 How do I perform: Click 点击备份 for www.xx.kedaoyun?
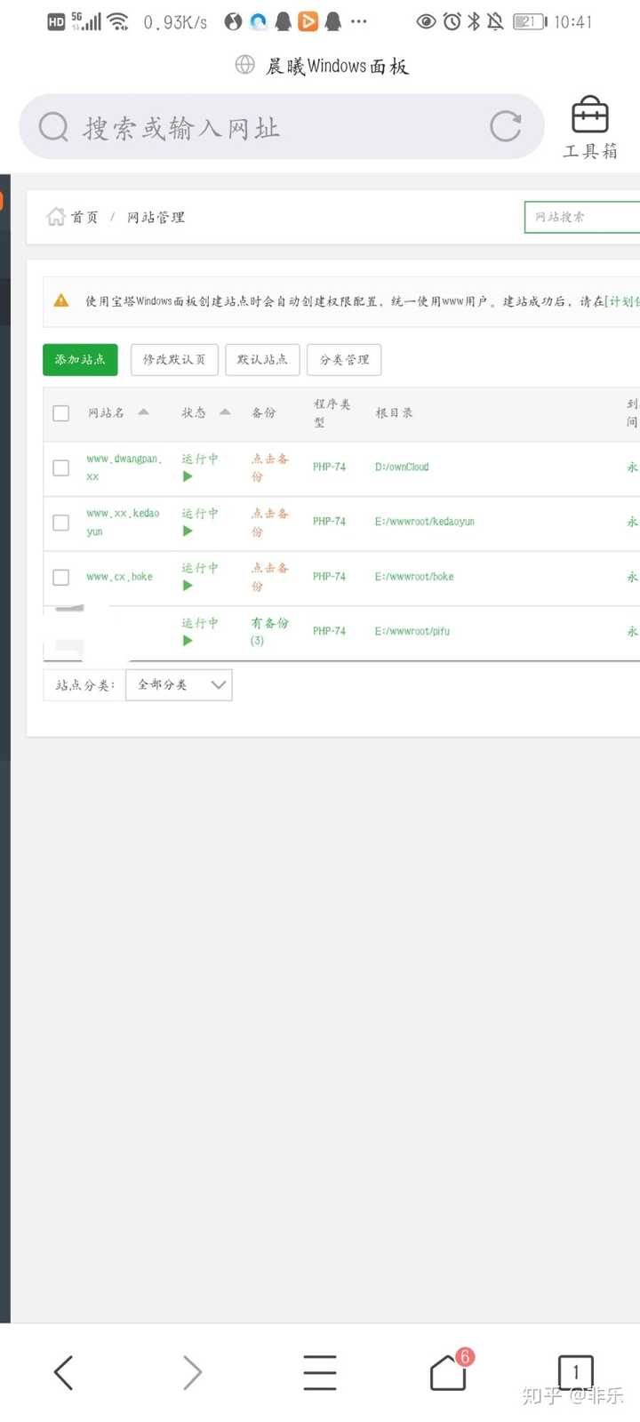(x=269, y=523)
